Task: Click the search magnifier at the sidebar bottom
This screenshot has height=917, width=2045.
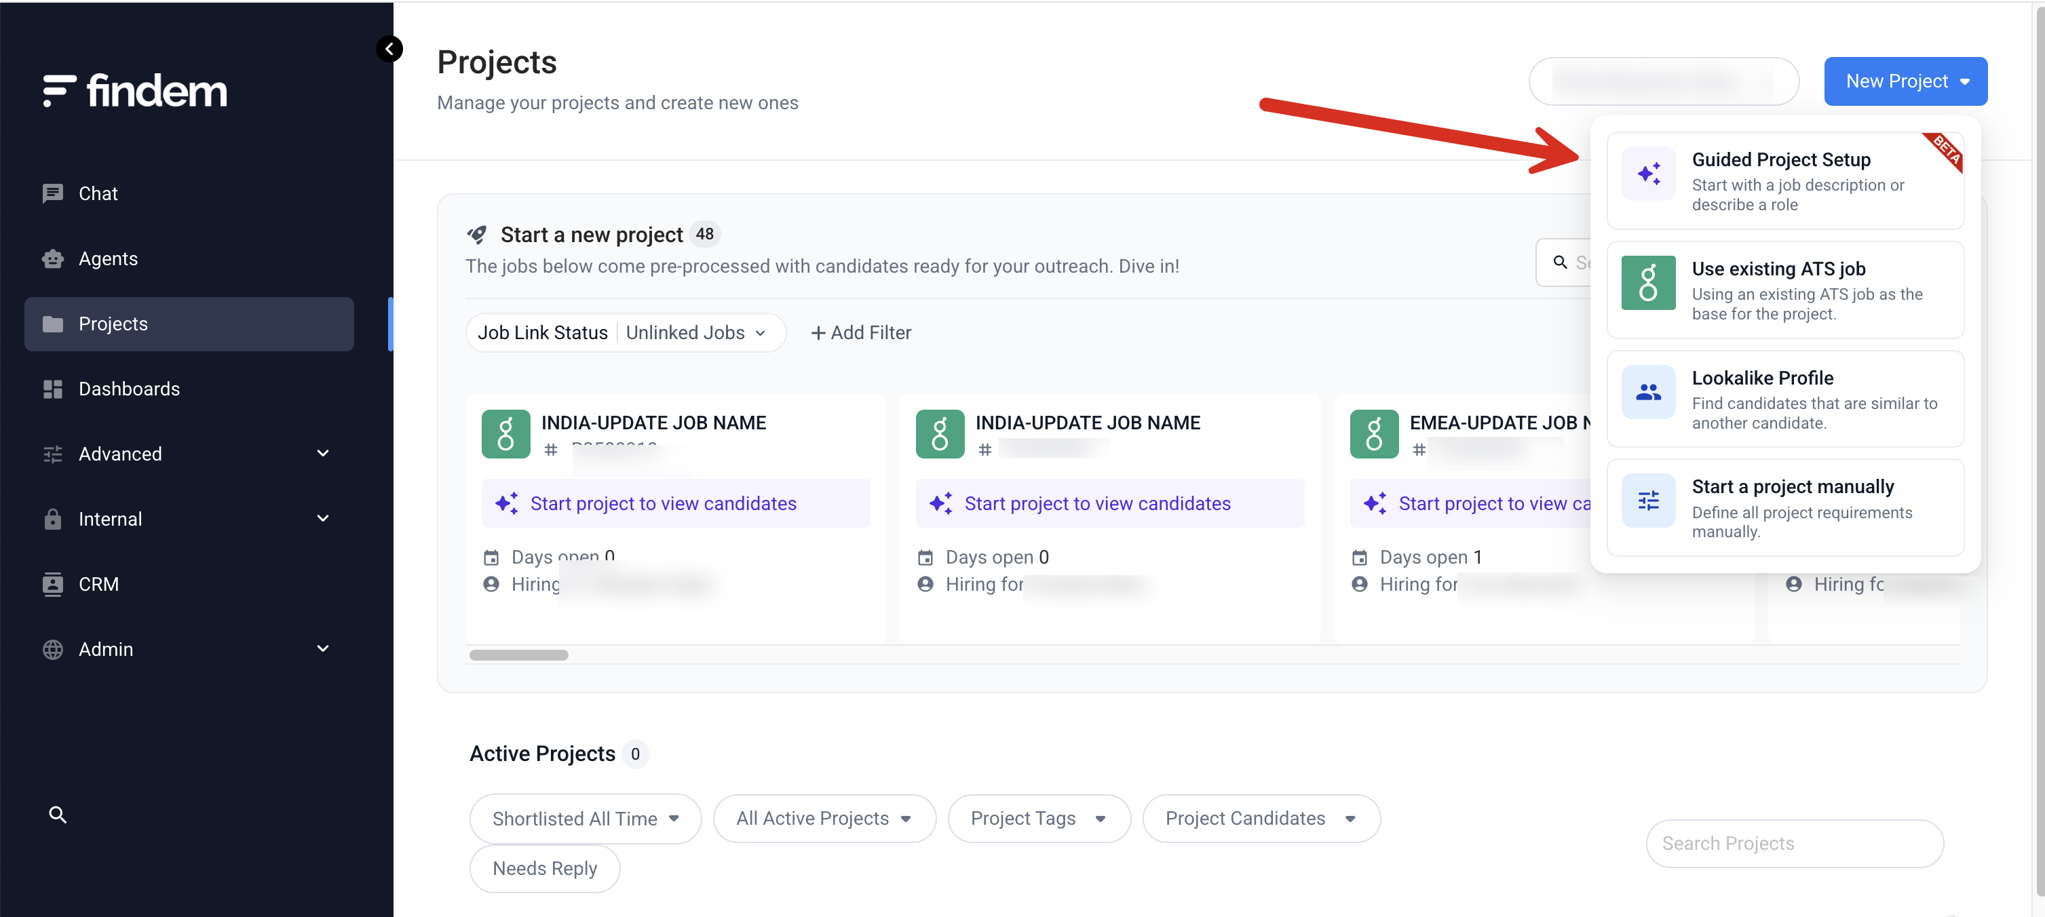Action: pos(57,815)
